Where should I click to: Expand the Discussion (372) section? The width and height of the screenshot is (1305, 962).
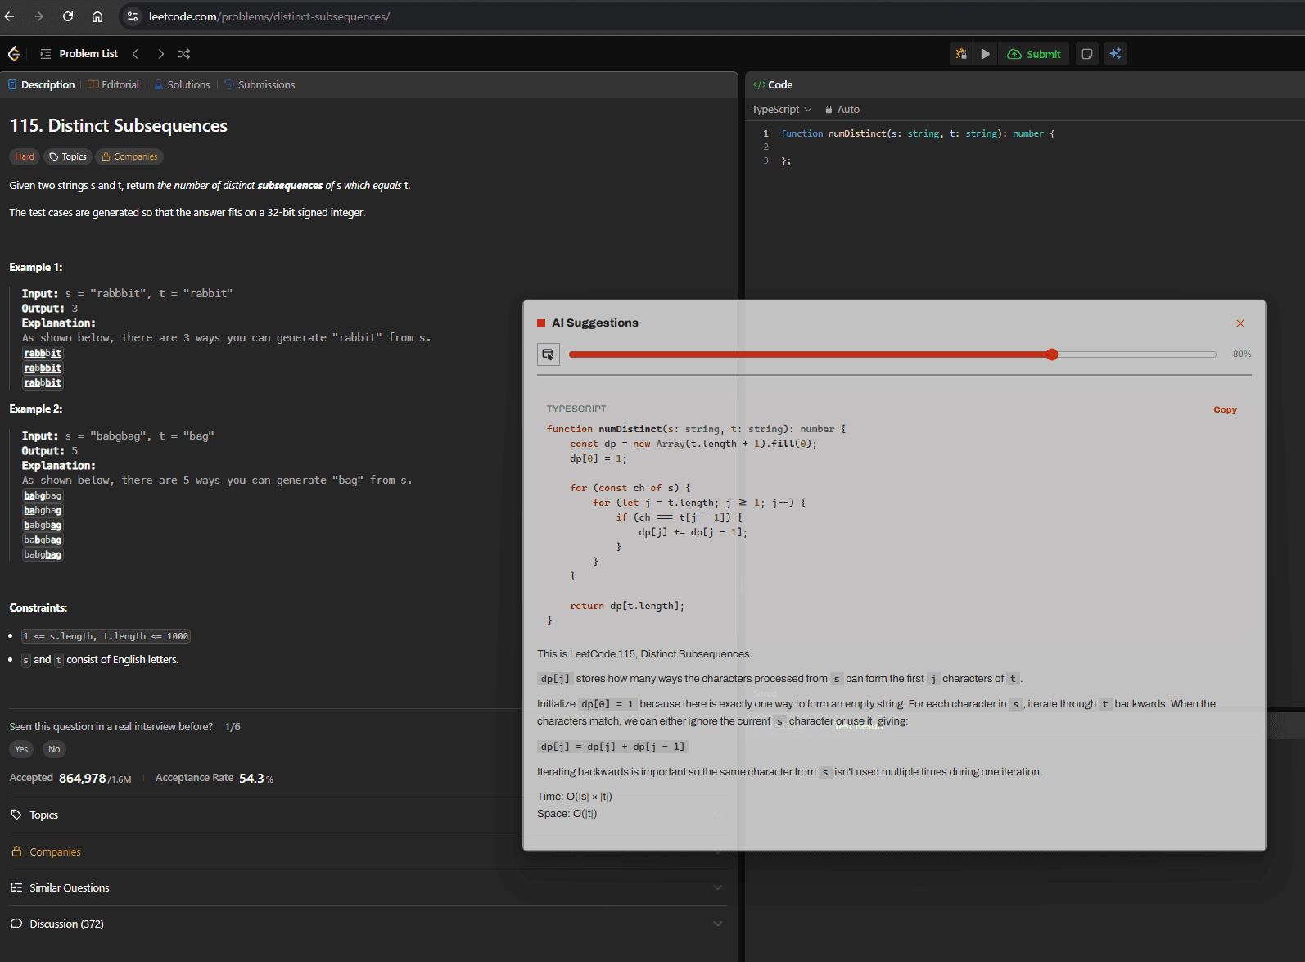(x=367, y=924)
